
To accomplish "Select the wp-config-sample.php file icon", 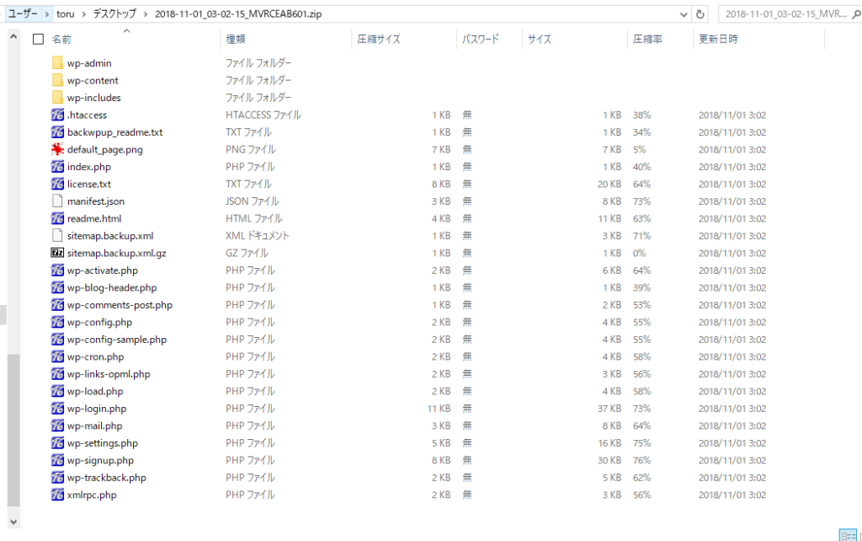I will pyautogui.click(x=57, y=339).
